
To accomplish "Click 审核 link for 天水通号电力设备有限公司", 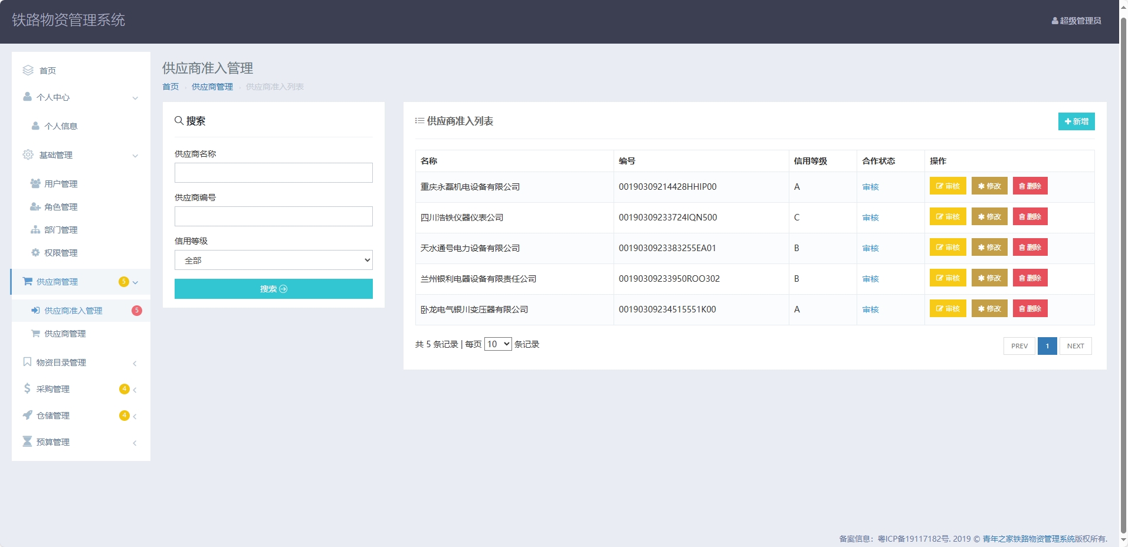I will point(870,248).
